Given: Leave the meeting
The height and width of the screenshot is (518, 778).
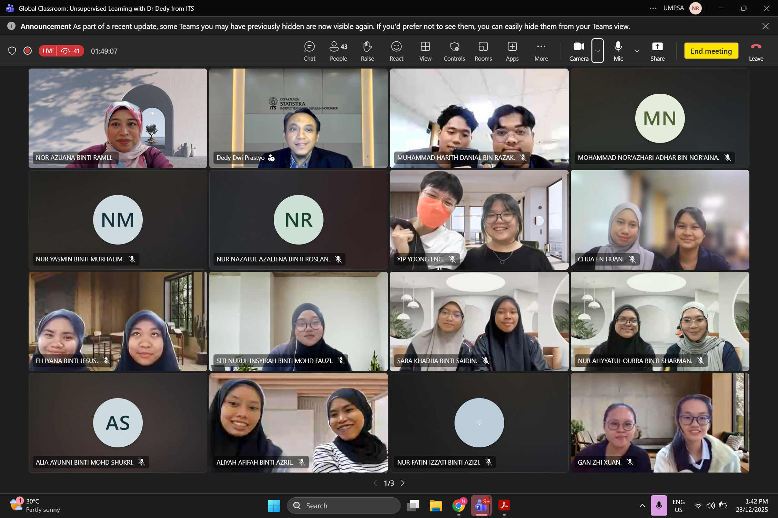Looking at the screenshot, I should (756, 51).
